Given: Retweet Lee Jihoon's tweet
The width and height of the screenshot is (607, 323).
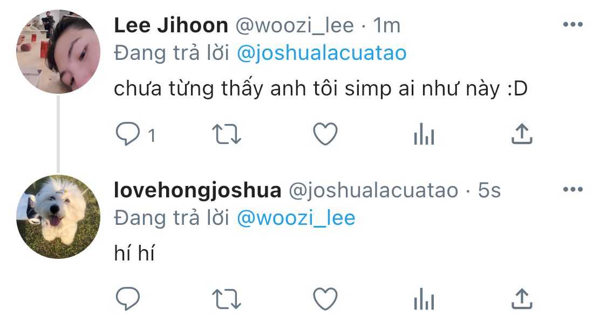Looking at the screenshot, I should [227, 134].
